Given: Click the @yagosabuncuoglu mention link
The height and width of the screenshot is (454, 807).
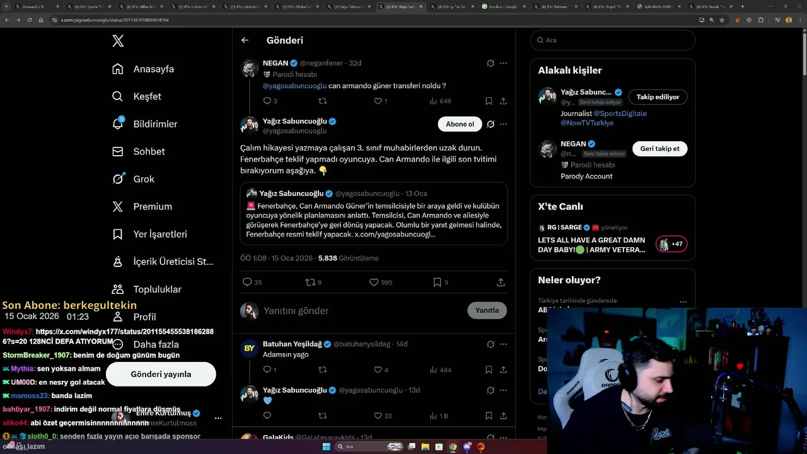Looking at the screenshot, I should pyautogui.click(x=294, y=86).
